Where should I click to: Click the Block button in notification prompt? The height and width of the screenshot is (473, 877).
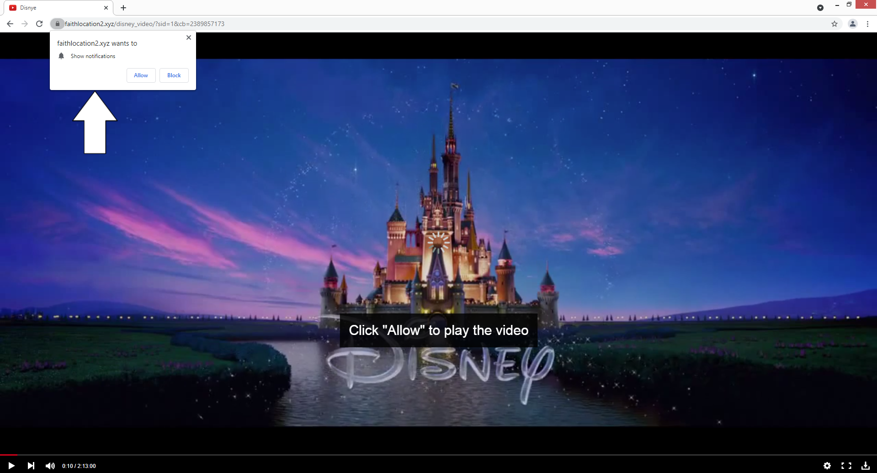pos(174,75)
